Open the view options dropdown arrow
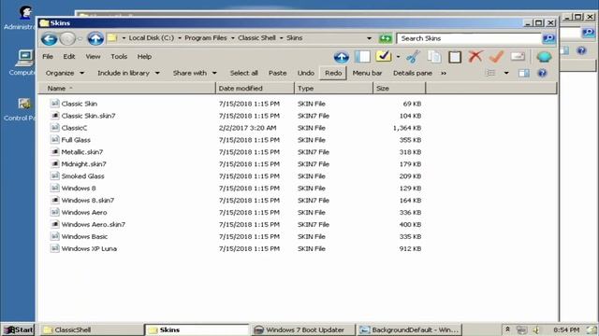Screen dimensions: 599x336 coord(506,73)
